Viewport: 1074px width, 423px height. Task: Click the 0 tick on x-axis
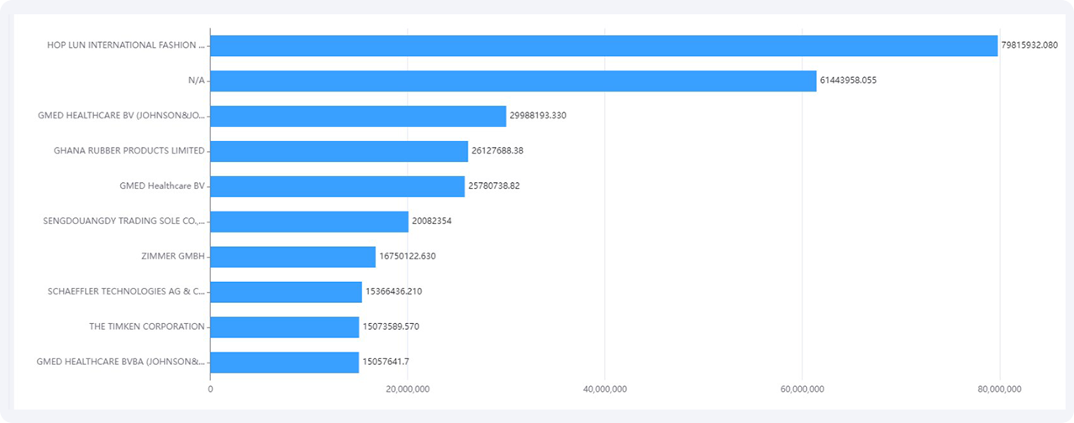click(x=210, y=389)
